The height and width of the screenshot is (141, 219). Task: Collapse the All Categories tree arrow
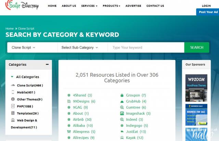(12, 77)
